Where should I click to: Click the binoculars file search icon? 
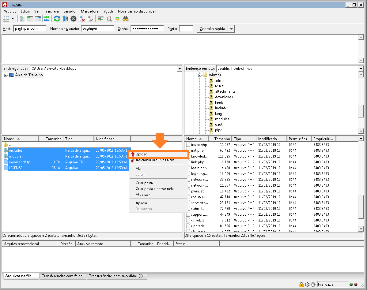coord(126,19)
